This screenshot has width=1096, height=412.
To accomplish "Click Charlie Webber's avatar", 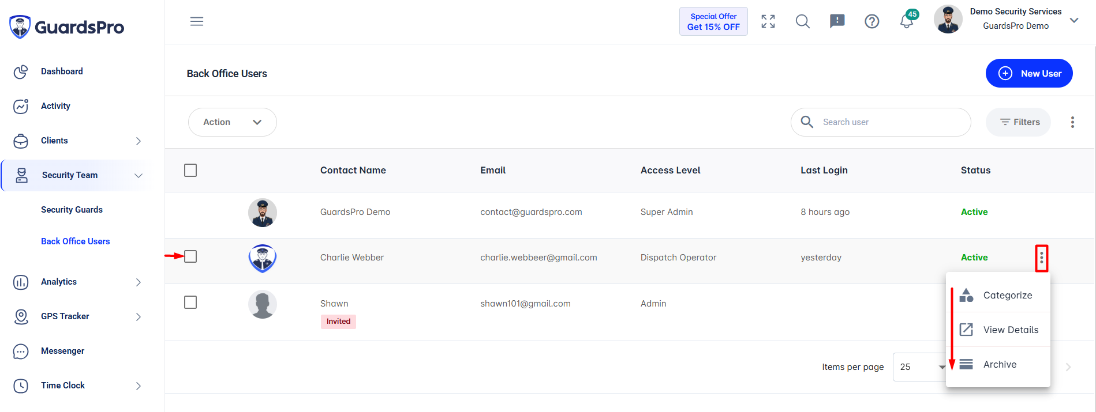I will point(263,258).
